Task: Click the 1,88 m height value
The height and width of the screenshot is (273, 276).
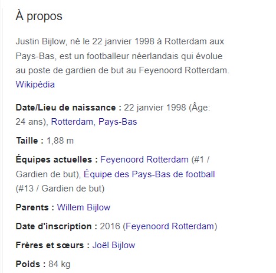Action: (60, 141)
